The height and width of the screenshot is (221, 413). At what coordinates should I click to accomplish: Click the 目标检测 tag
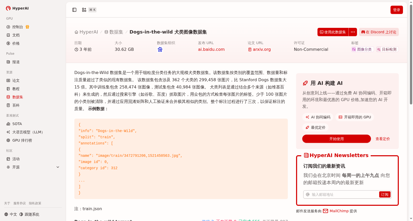tap(387, 49)
